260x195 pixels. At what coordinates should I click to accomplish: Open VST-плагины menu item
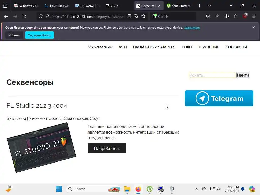(x=100, y=47)
